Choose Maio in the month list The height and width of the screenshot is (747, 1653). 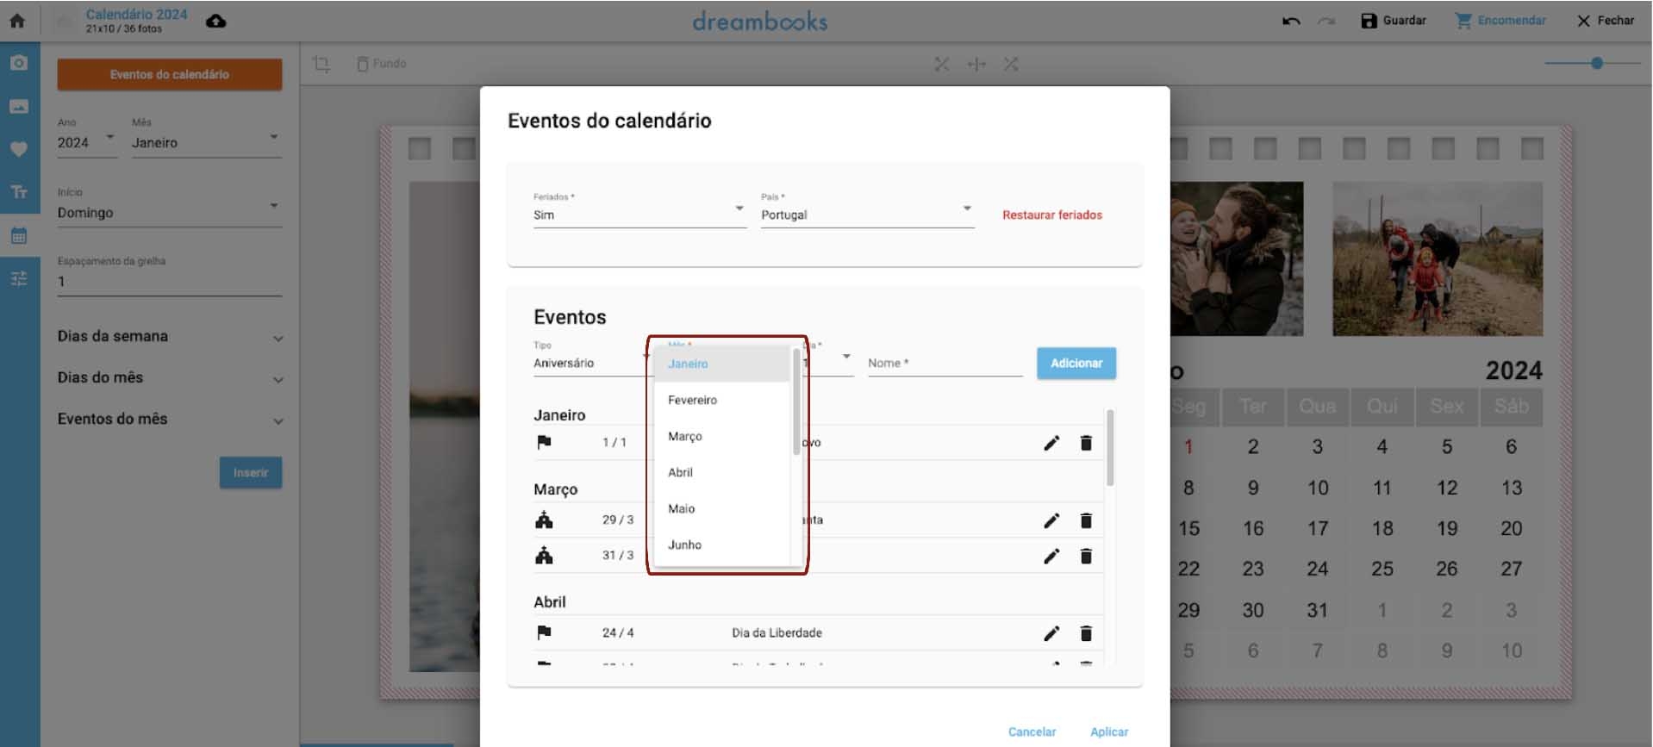pyautogui.click(x=682, y=508)
